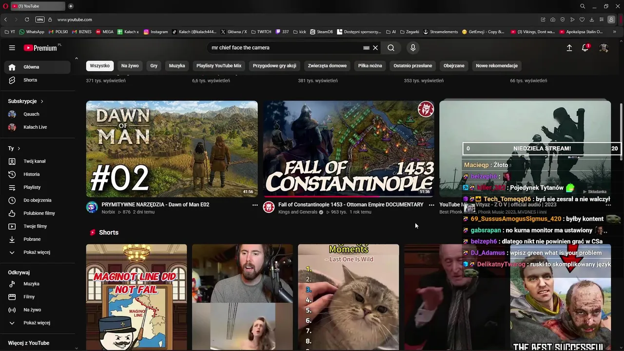Viewport: 624px width, 351px height.
Task: Open the PRYMITYWNE NARZĘDZIA video title
Action: [156, 205]
